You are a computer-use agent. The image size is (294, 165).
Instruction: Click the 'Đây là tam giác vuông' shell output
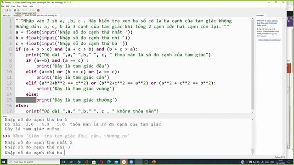coord(32,129)
